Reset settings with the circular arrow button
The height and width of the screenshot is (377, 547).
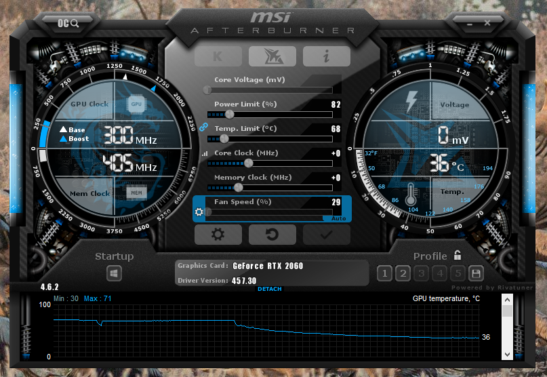[x=272, y=234]
